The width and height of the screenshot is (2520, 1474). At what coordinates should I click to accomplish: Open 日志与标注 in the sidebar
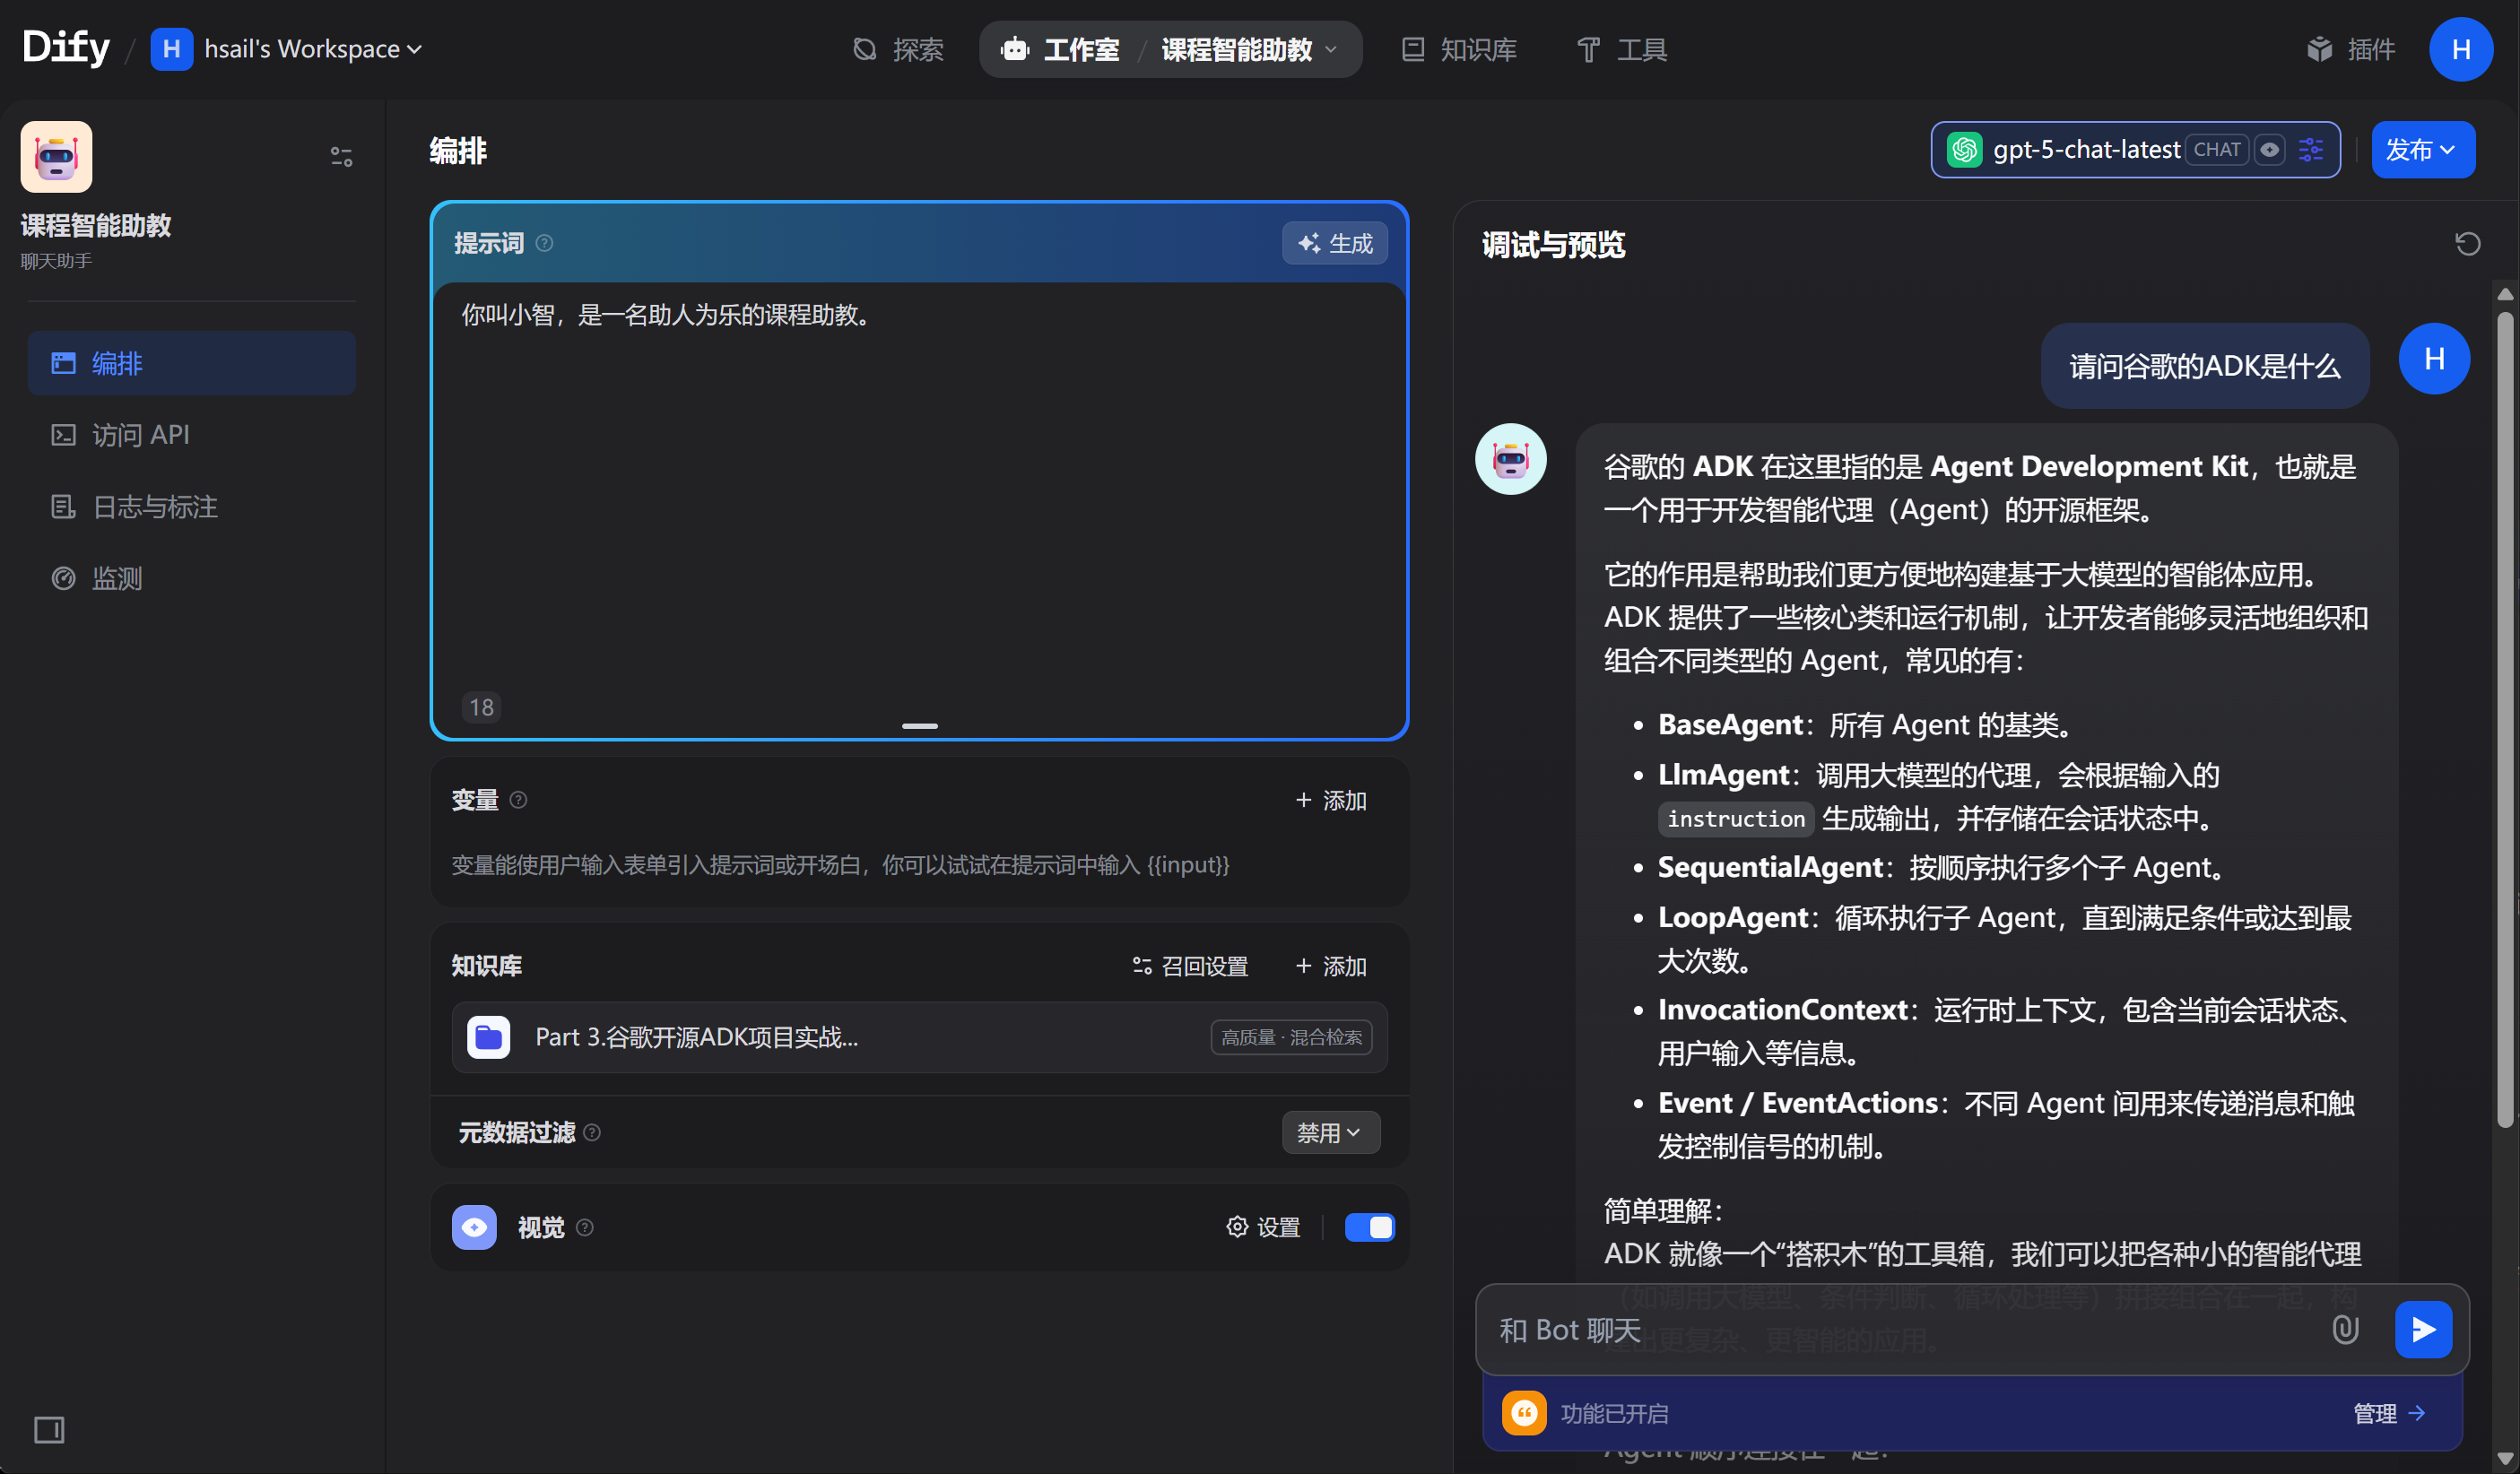(x=192, y=507)
